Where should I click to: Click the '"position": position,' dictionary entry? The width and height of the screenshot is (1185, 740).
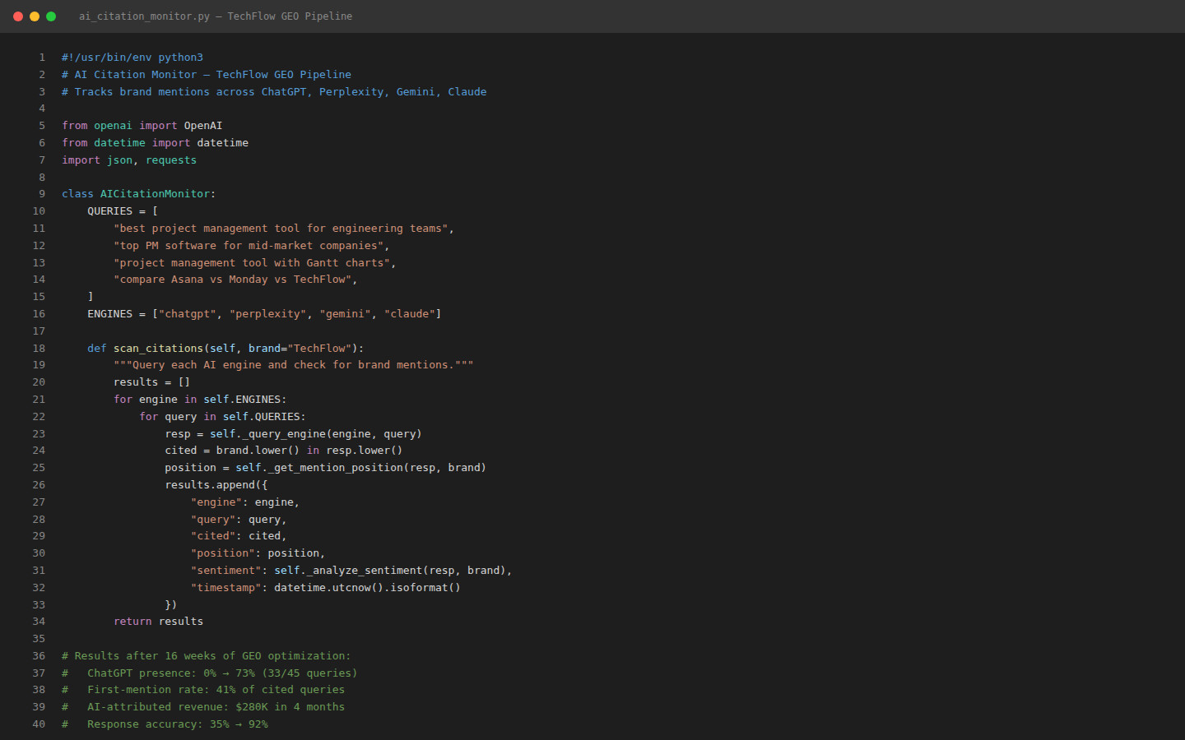[x=258, y=553]
